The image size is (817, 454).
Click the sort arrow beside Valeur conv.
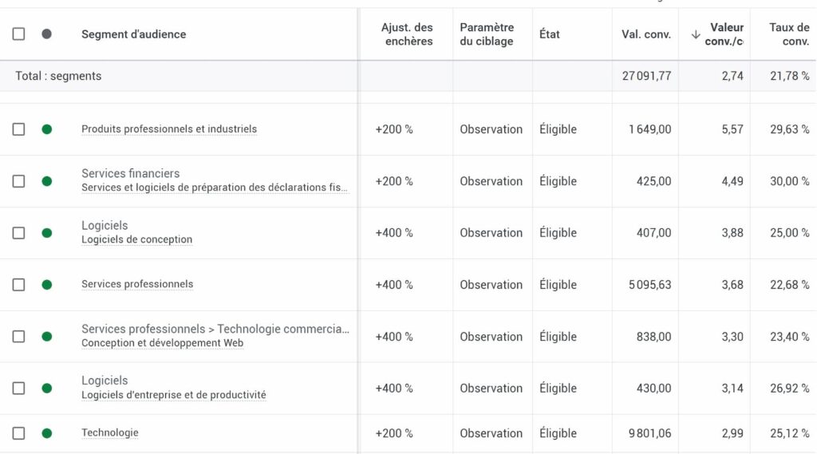[696, 34]
